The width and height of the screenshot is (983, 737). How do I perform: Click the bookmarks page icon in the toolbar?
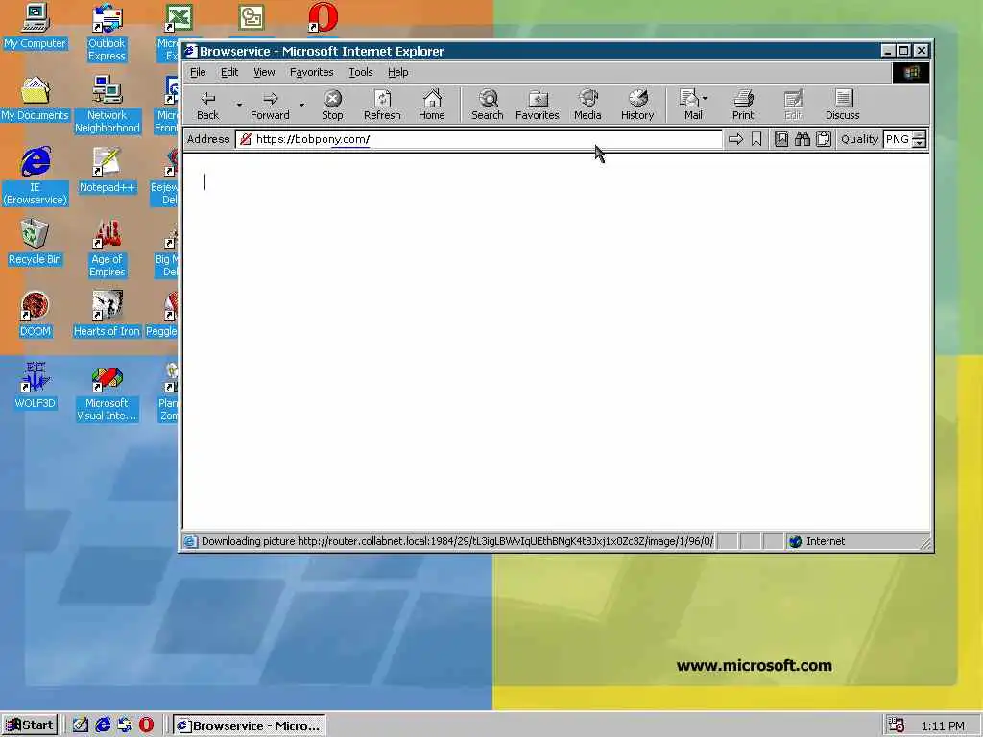point(781,139)
